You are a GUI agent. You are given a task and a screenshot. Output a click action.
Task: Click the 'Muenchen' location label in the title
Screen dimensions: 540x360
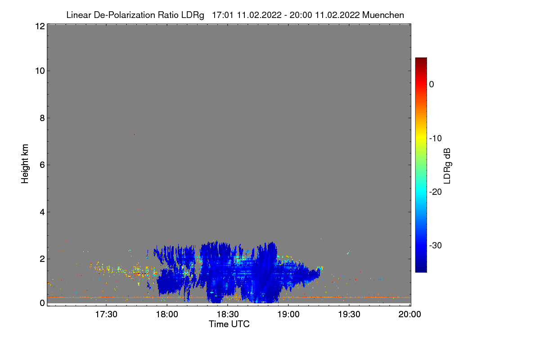(383, 15)
